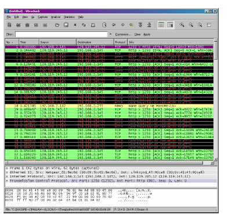This screenshot has width=232, height=218.
Task: Open the Capture menu
Action: [43, 17]
